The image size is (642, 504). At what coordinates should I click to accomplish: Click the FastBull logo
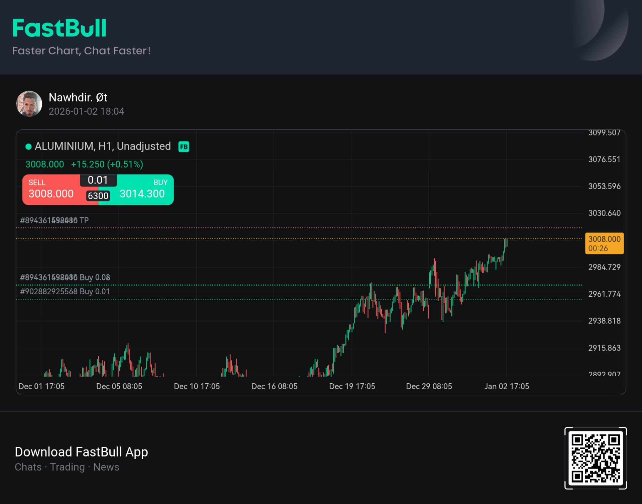59,28
